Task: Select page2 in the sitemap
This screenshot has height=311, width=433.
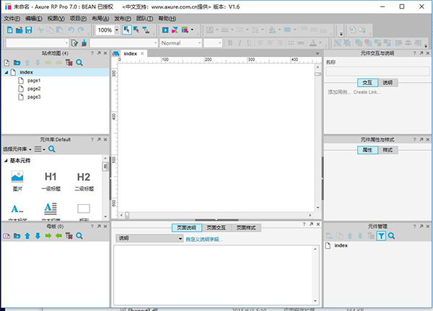Action: (34, 89)
